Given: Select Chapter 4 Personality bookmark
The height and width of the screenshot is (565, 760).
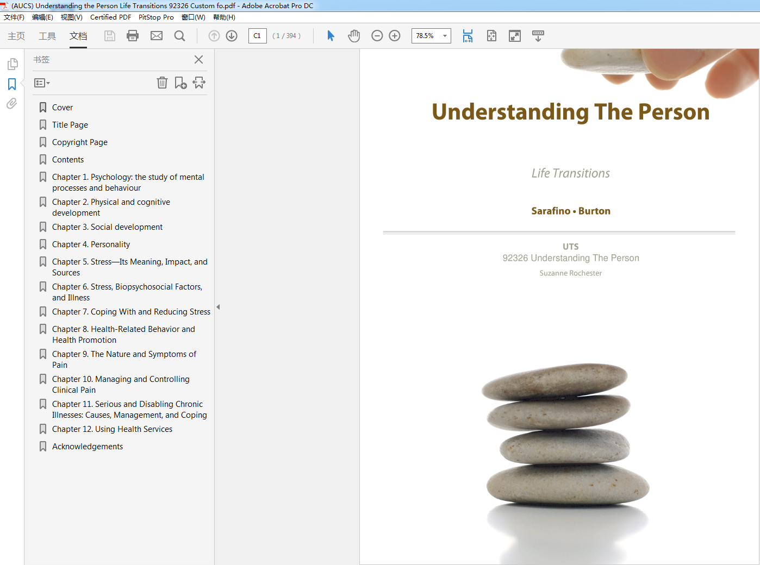Looking at the screenshot, I should click(91, 244).
